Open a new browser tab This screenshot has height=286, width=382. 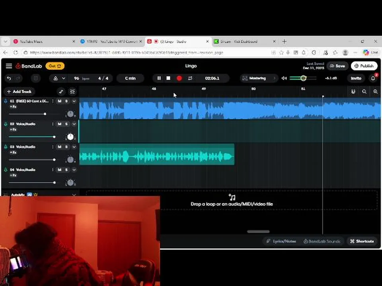pyautogui.click(x=284, y=42)
